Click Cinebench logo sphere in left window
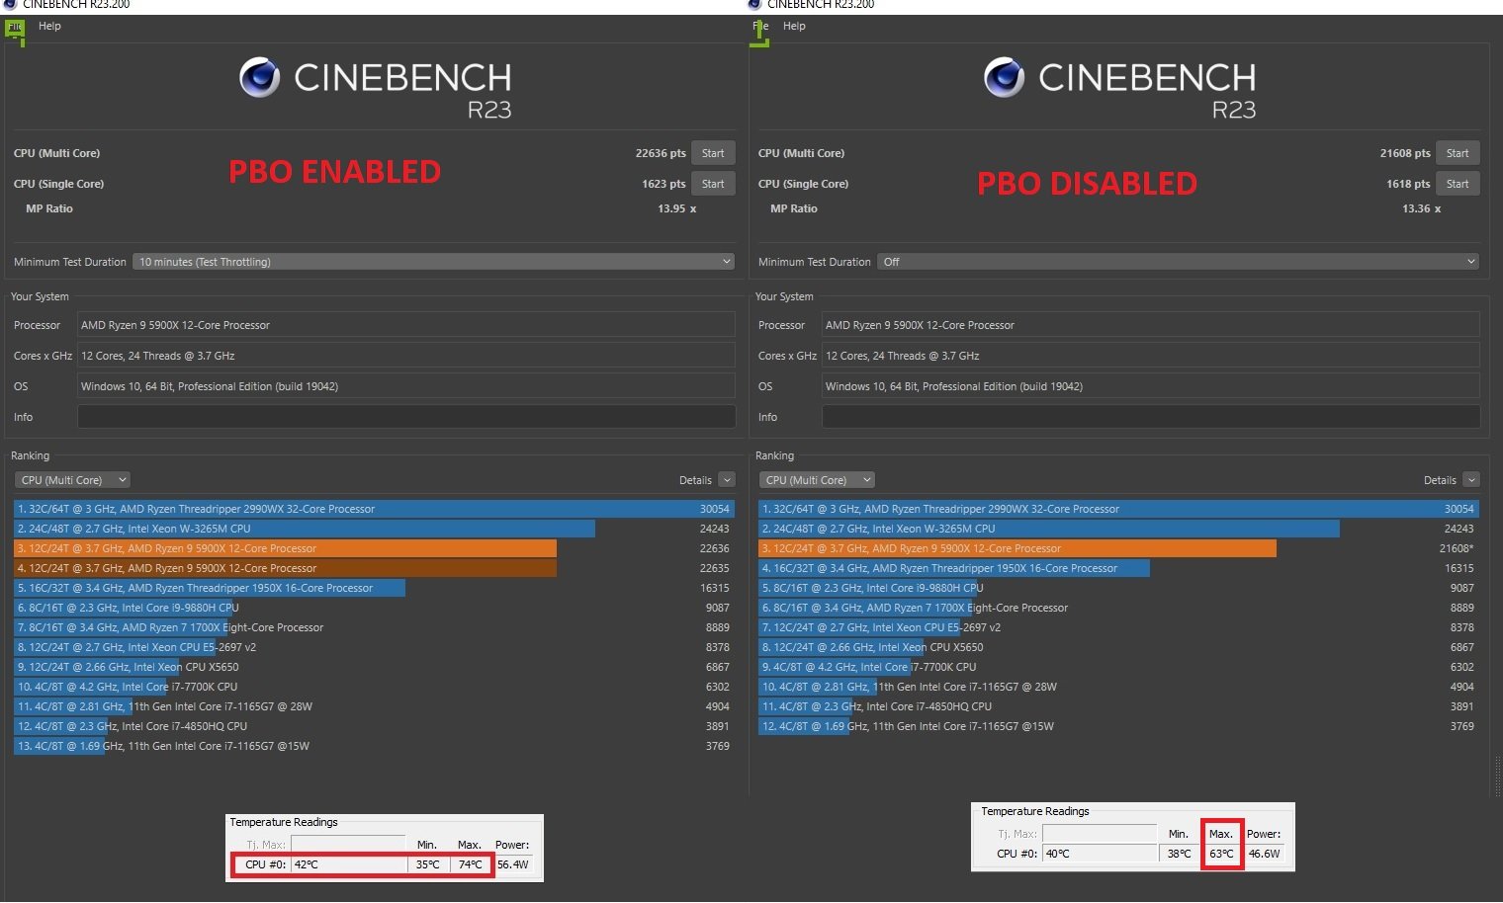The image size is (1503, 903). [259, 77]
